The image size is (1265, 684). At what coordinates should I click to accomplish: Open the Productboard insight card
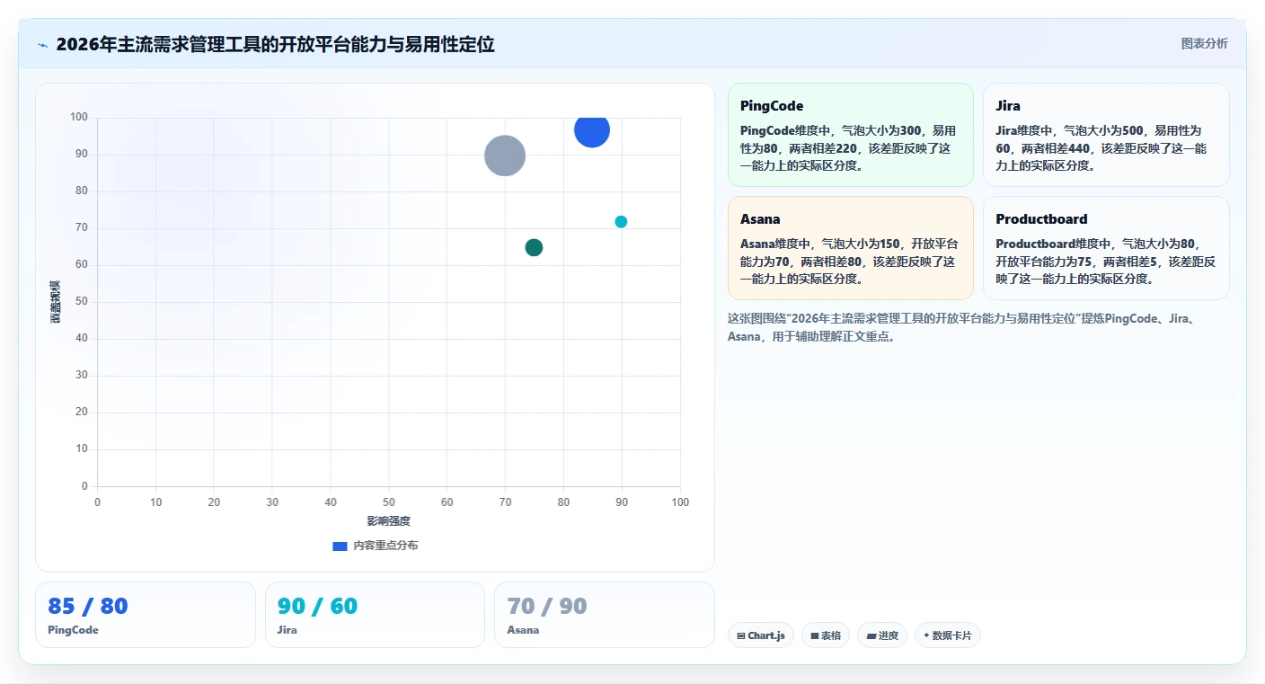pos(1106,248)
